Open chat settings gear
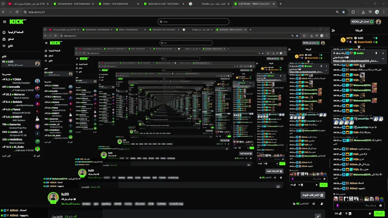This screenshot has width=388, height=218. [x=370, y=213]
